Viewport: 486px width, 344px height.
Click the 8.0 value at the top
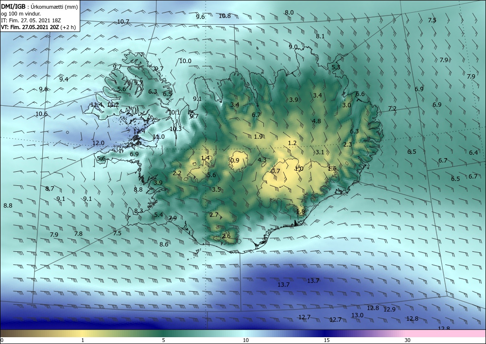pyautogui.click(x=289, y=13)
